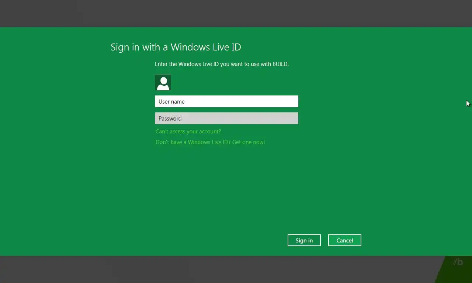
Task: Click the "Sign in with a Windows Live ID" heading
Action: 176,47
